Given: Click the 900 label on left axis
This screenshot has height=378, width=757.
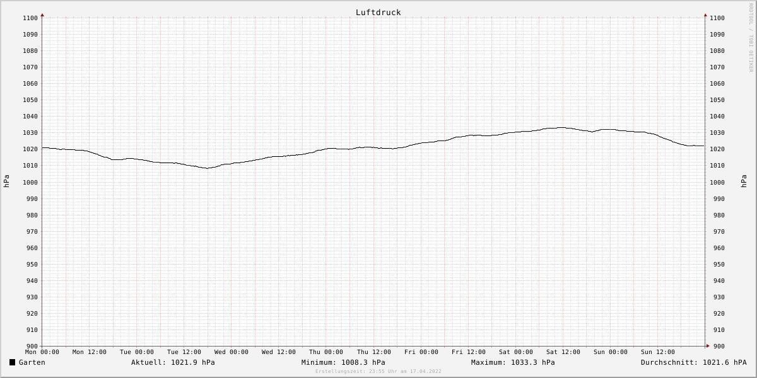Looking at the screenshot, I should 32,346.
